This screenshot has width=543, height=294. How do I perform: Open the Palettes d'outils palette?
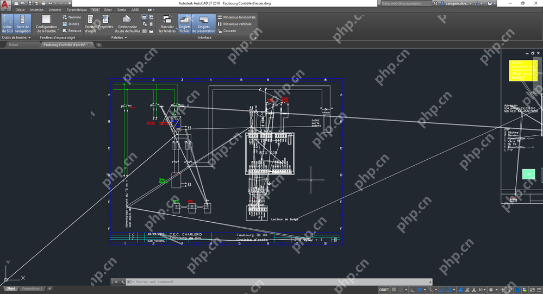[90, 24]
